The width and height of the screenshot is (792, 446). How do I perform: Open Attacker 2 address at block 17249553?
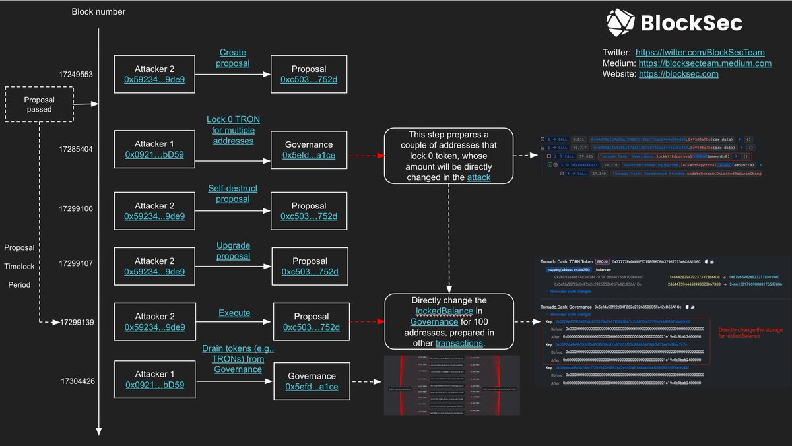point(154,79)
